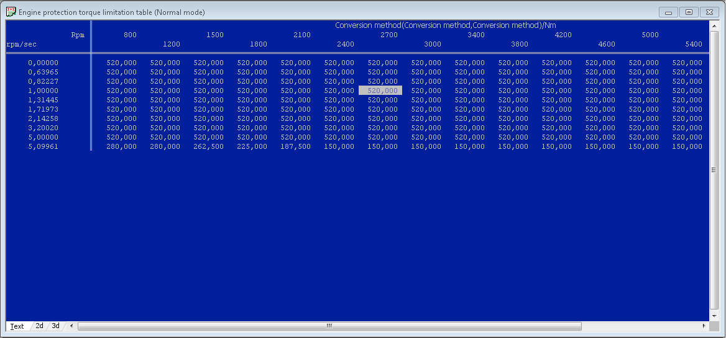Click the horizontal scrollbar left arrow
Image resolution: width=726 pixels, height=338 pixels.
[71, 326]
